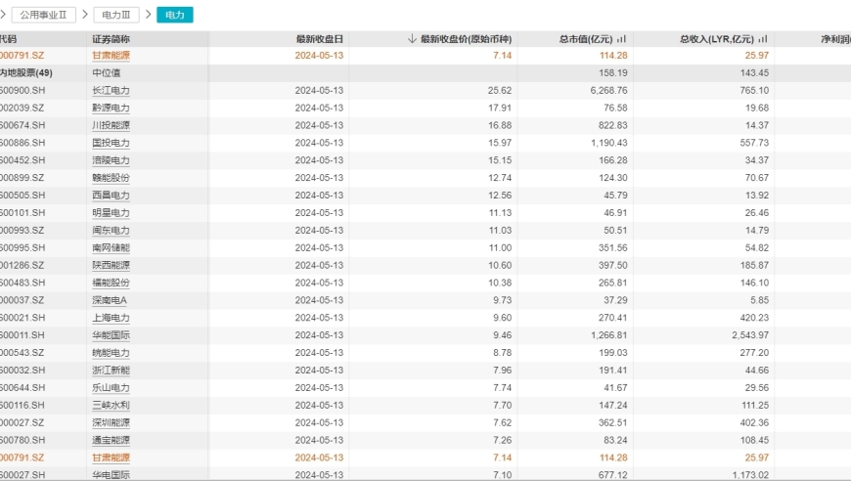Open the 明星电力 stock link
Image resolution: width=851 pixels, height=481 pixels.
pyautogui.click(x=111, y=212)
